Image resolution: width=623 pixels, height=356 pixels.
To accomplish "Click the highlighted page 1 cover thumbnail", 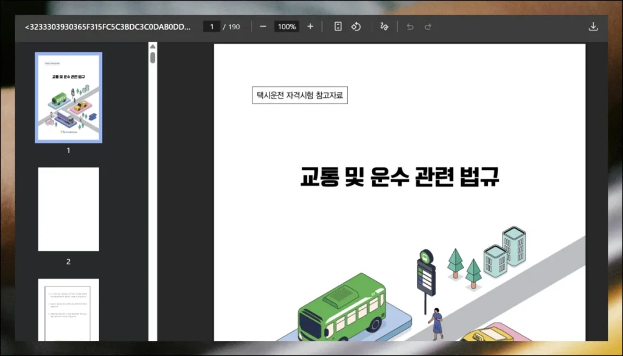I will coord(68,97).
